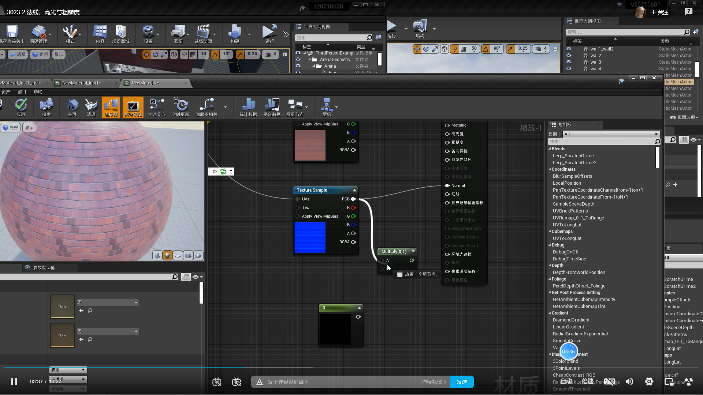This screenshot has width=703, height=395.
Task: Switch to the NewMaterial_Inst1* tab
Action: pos(82,83)
